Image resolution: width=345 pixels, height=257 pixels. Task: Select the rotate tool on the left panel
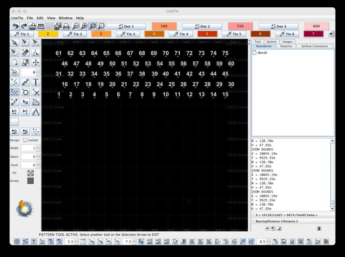(x=14, y=62)
